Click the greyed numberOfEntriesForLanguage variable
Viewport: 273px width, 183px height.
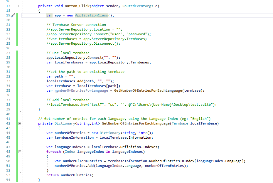pos(81,91)
